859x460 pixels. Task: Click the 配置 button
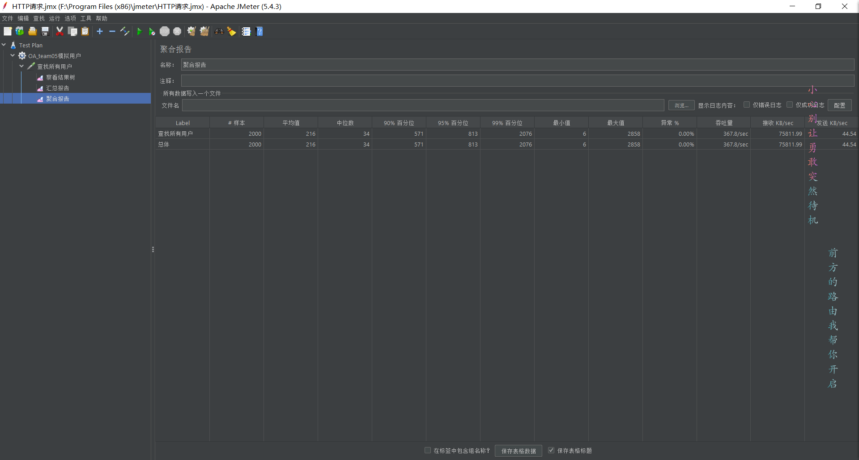pyautogui.click(x=840, y=105)
